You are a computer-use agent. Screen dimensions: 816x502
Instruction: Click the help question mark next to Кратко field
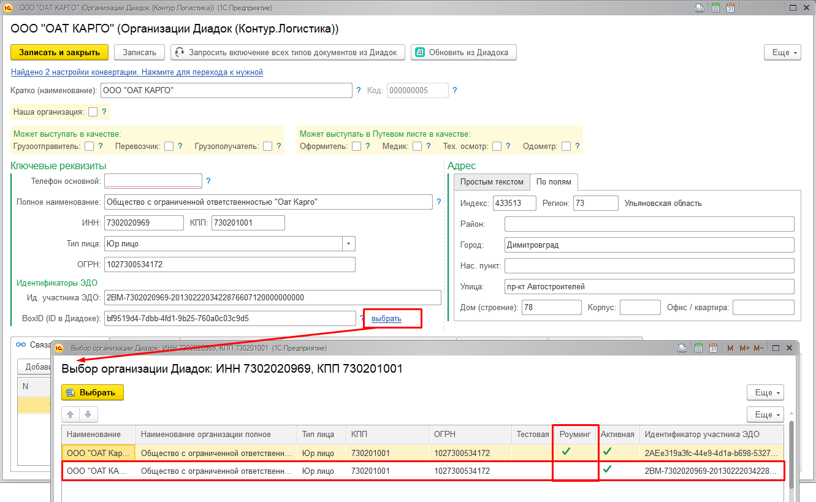click(x=359, y=91)
